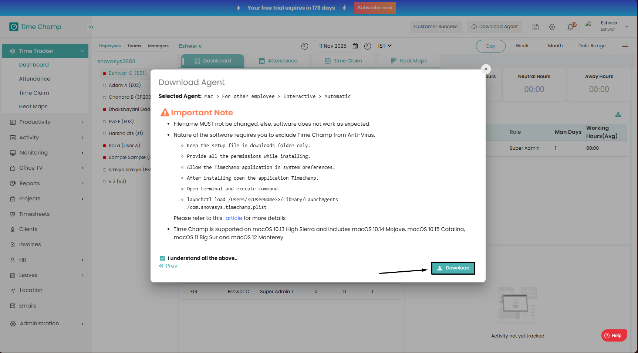Image resolution: width=638 pixels, height=353 pixels.
Task: Click the Customer Success button
Action: [436, 27]
